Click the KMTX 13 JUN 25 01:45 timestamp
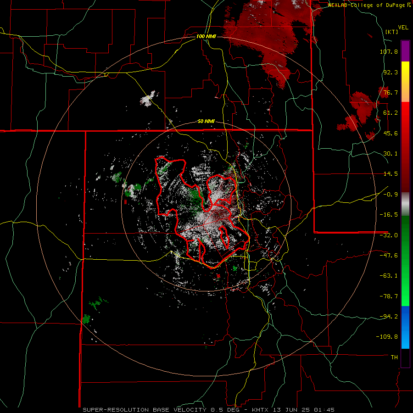Viewport: 413px width, 413px height. [x=293, y=410]
